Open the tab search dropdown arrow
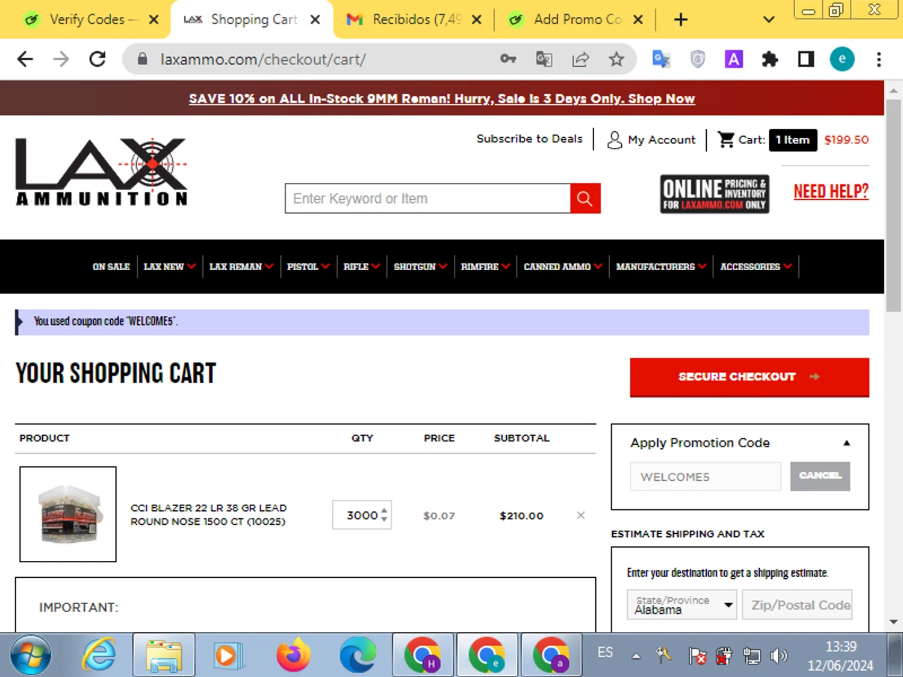 pyautogui.click(x=769, y=20)
